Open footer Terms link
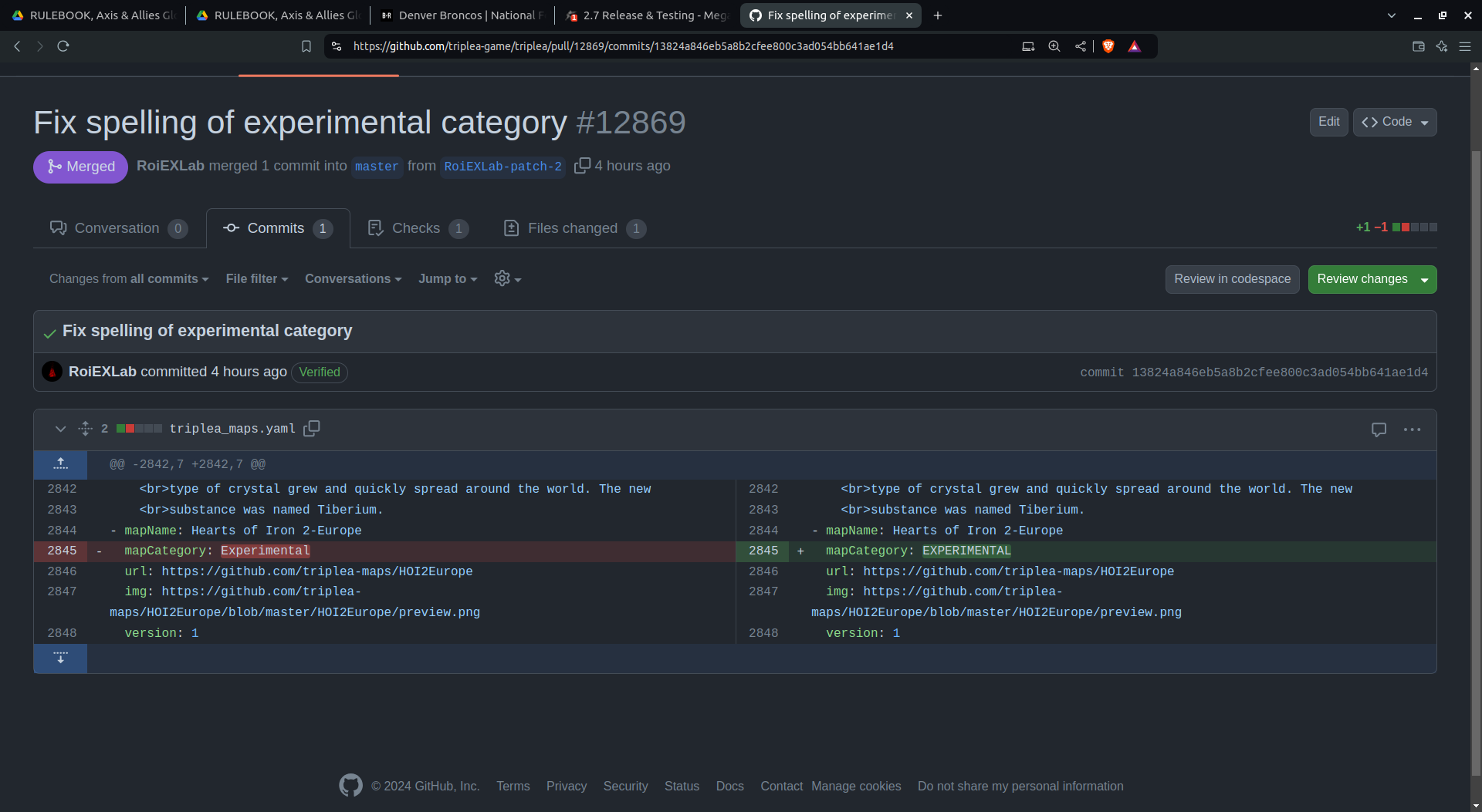Viewport: 1482px width, 812px height. [x=513, y=786]
